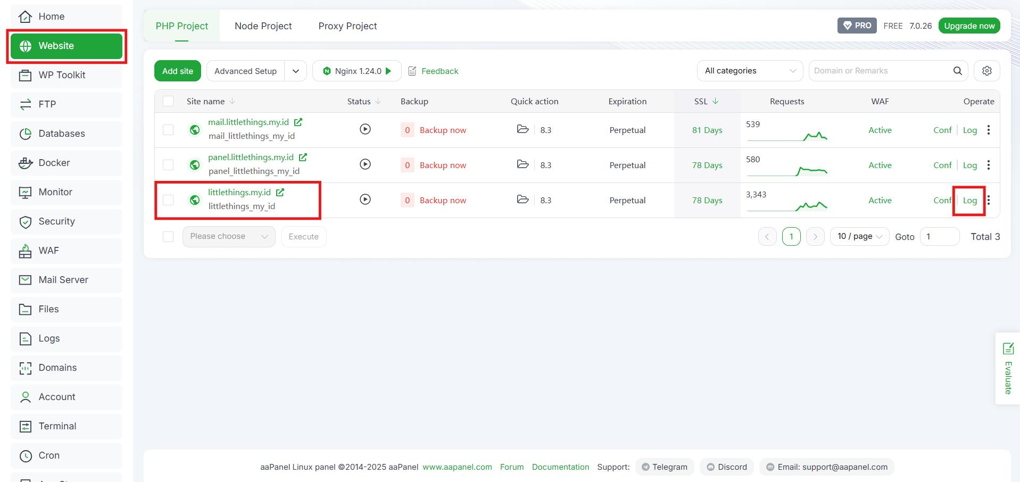1020x482 pixels.
Task: Open more options for littlethings.my.id row
Action: (989, 200)
